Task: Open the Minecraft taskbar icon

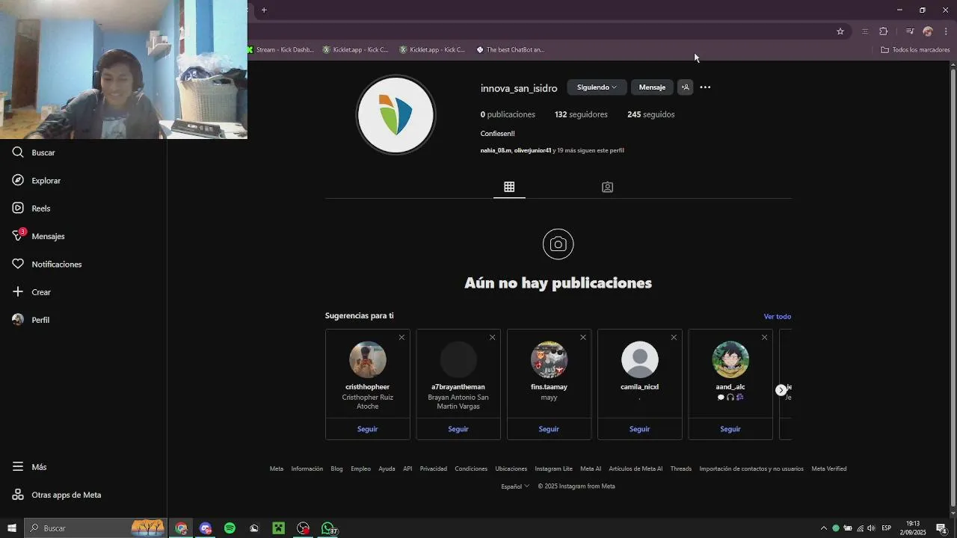Action: tap(278, 528)
